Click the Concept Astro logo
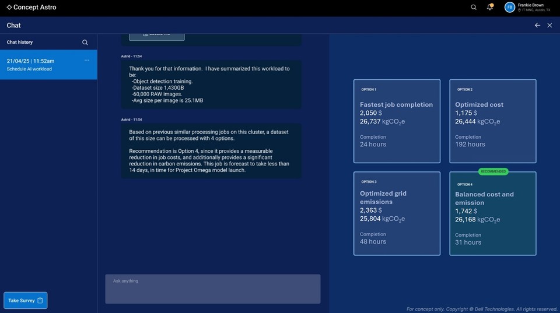The height and width of the screenshot is (313, 560). [x=32, y=8]
